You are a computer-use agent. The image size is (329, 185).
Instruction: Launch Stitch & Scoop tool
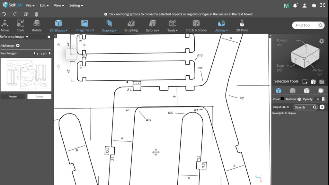click(x=196, y=26)
